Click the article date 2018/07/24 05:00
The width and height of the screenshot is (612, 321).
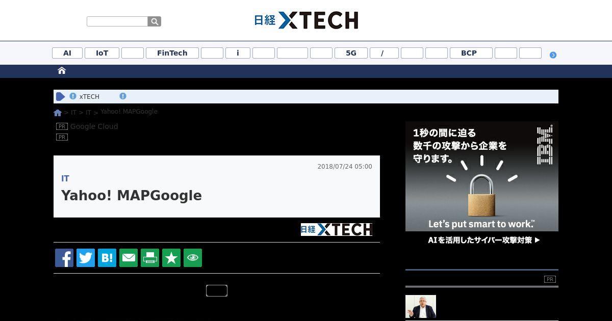tap(345, 167)
